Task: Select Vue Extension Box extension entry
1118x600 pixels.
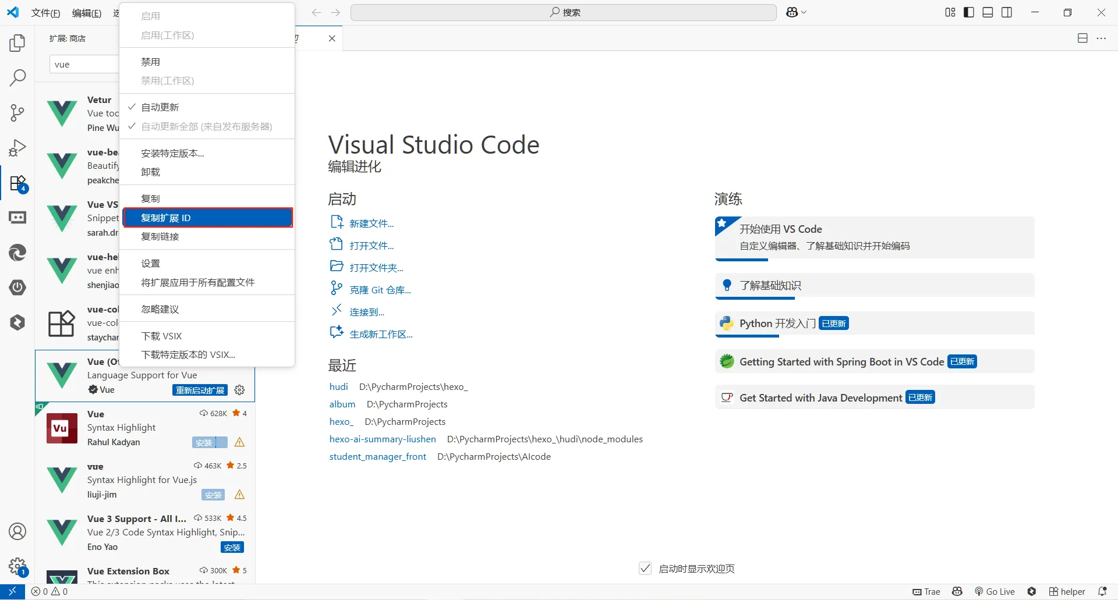Action: 146,574
